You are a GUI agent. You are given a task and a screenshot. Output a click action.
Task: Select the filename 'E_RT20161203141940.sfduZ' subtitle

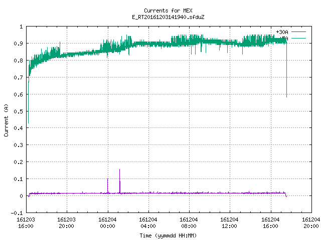click(x=168, y=17)
